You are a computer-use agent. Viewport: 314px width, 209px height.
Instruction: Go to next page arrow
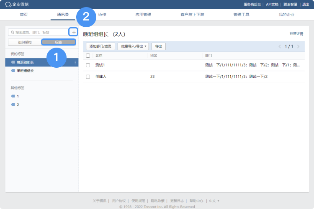[298, 46]
